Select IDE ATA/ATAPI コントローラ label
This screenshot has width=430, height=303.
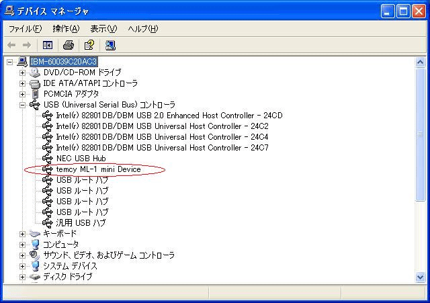point(91,83)
